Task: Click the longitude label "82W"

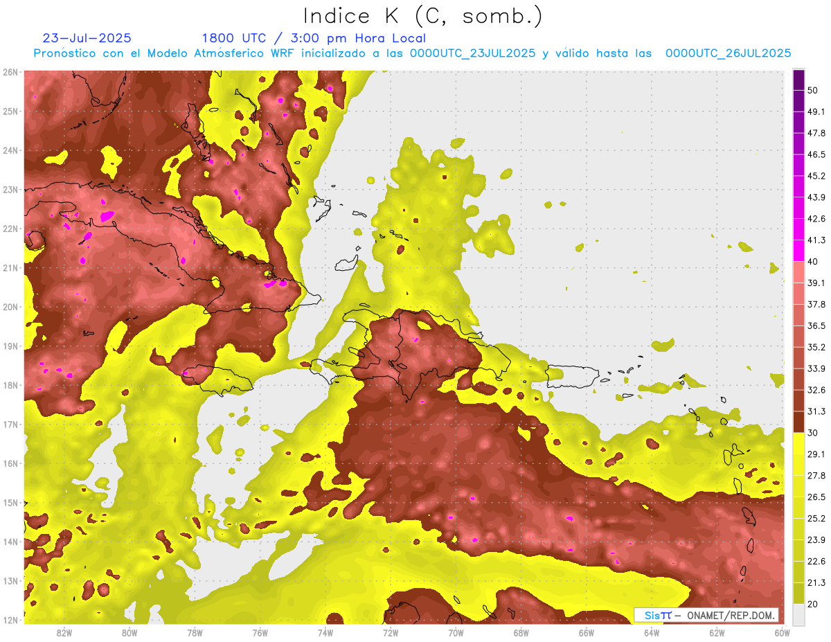Action: click(64, 632)
